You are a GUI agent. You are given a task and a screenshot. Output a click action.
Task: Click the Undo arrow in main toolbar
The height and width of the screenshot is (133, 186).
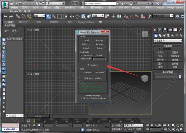(x=6, y=16)
